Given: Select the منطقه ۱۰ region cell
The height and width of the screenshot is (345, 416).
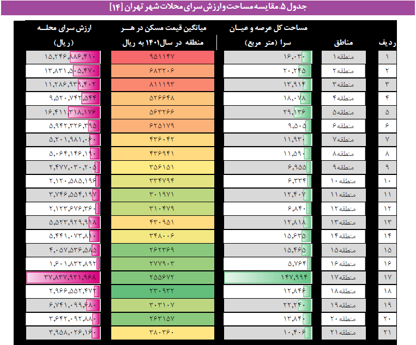Looking at the screenshot, I should click(342, 180).
